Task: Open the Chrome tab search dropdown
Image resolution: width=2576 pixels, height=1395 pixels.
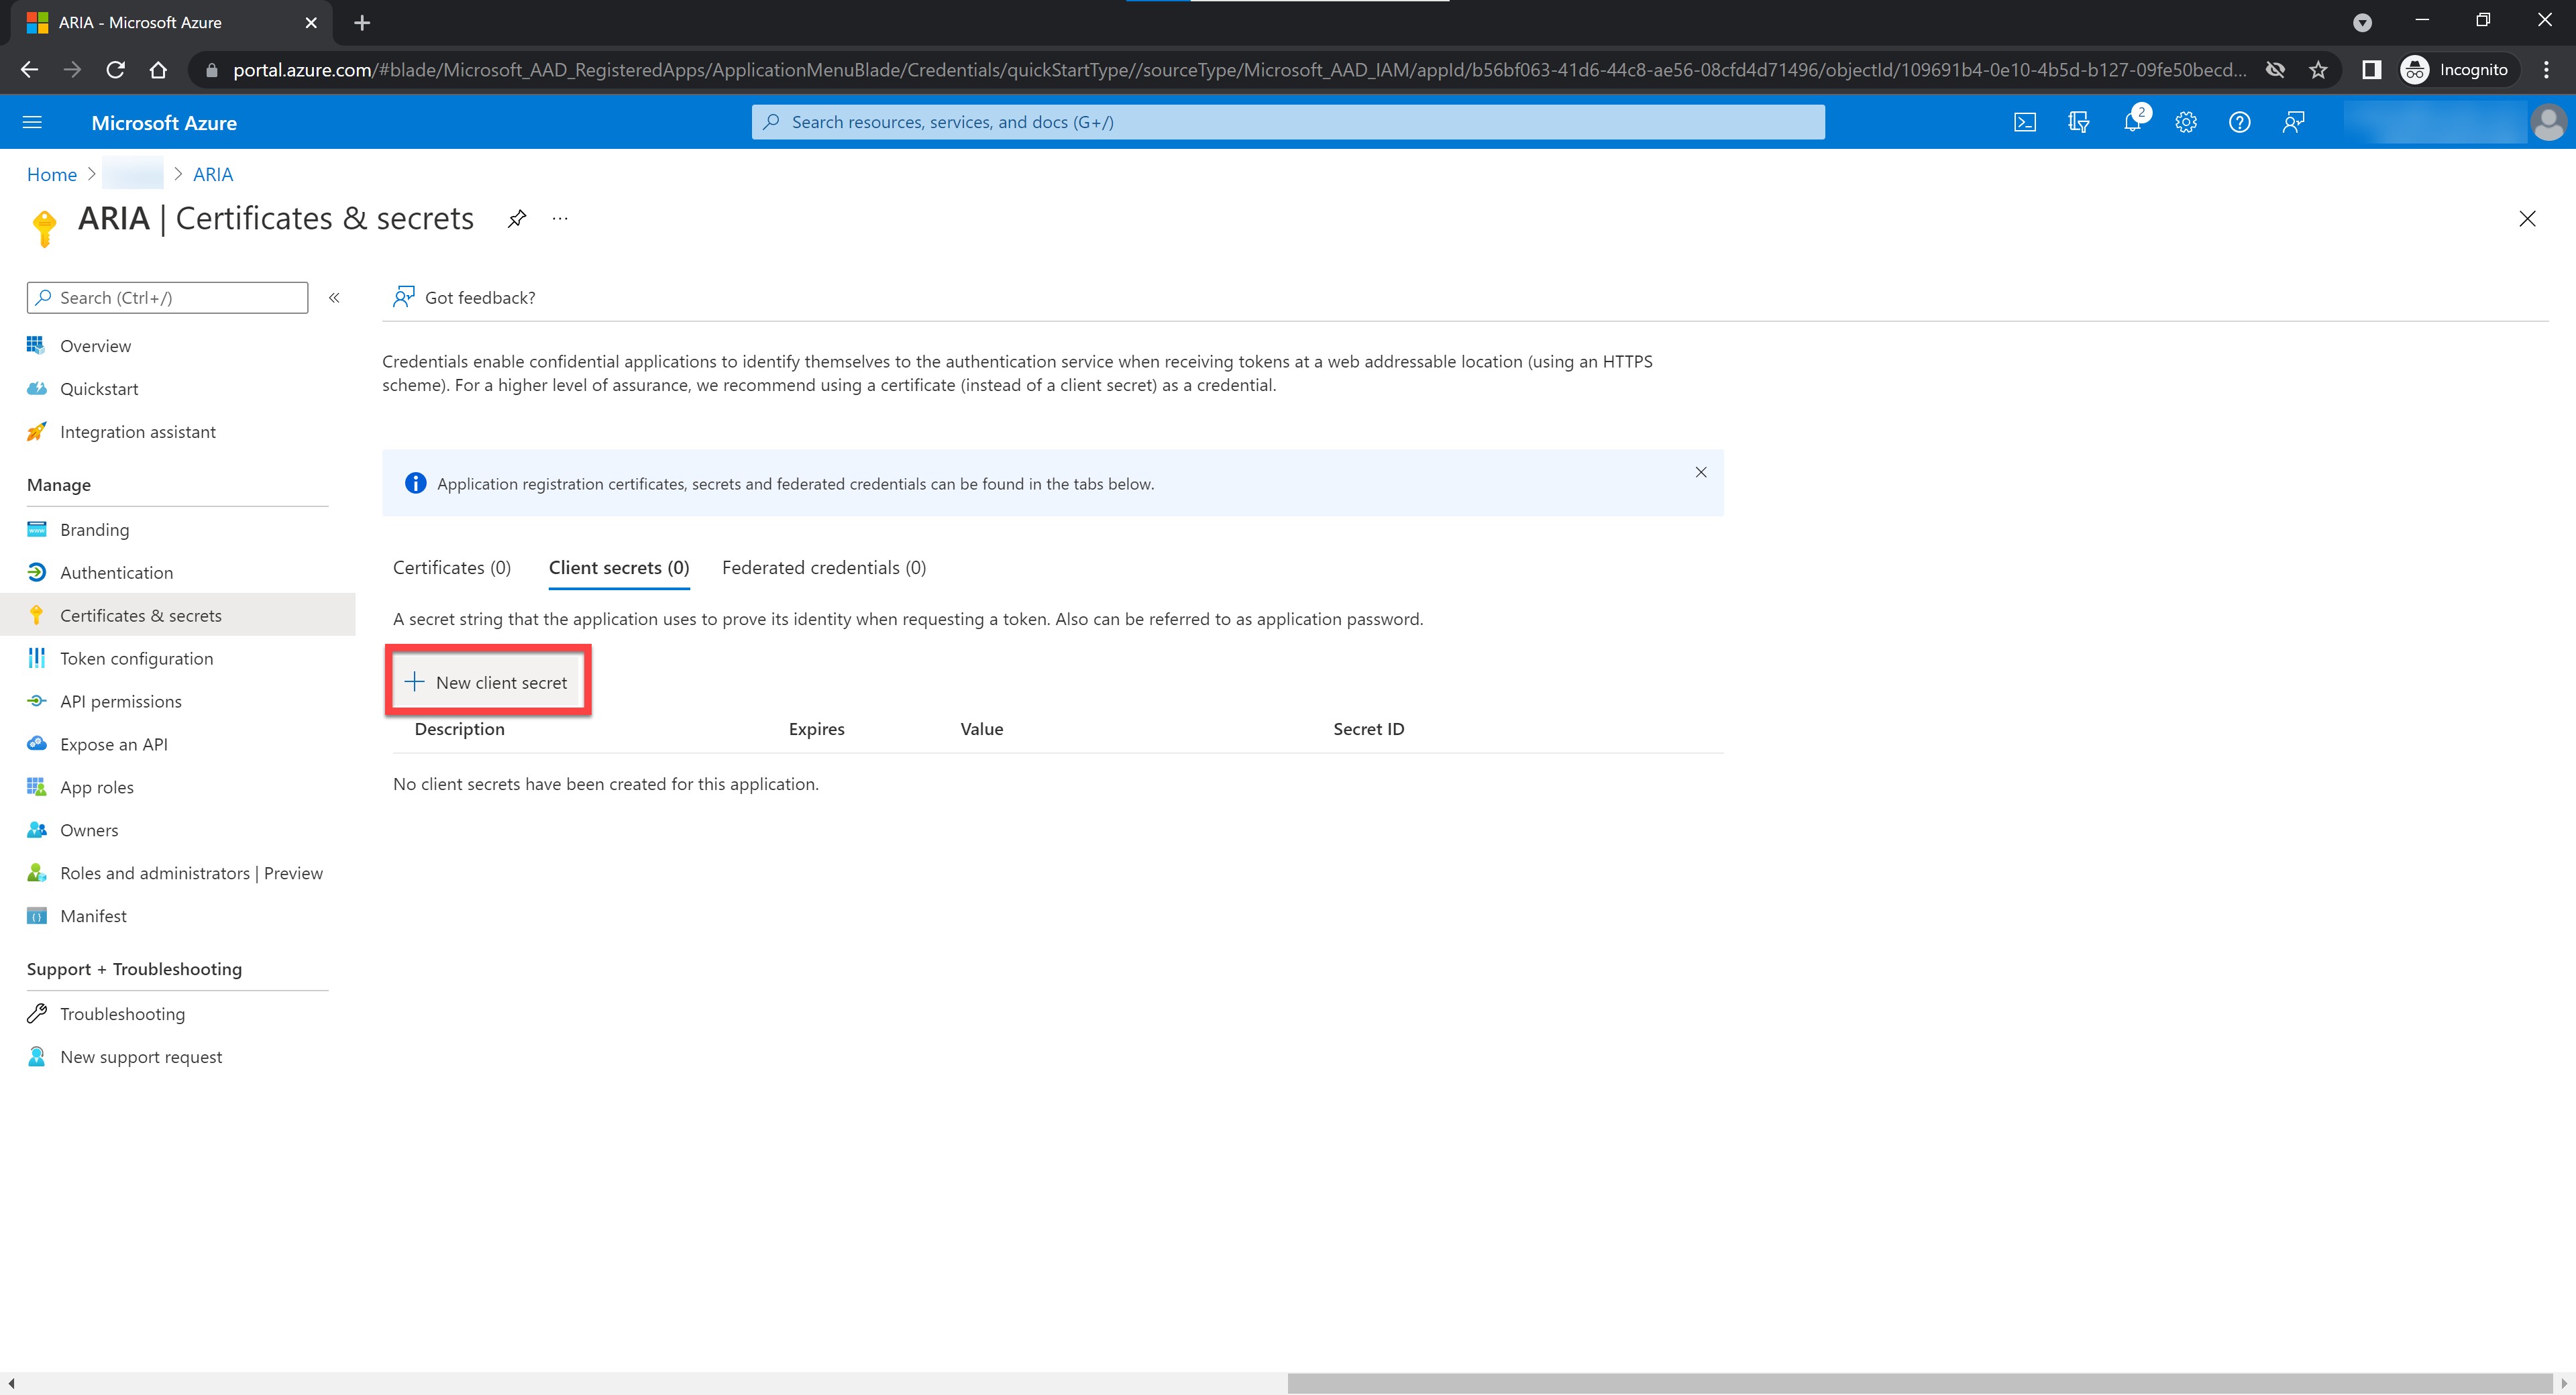Action: 2362,22
